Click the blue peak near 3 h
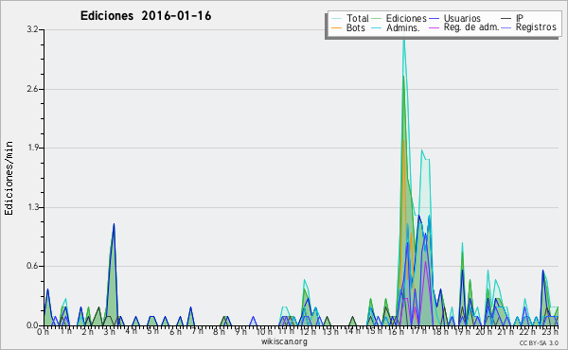The image size is (568, 350). [114, 224]
